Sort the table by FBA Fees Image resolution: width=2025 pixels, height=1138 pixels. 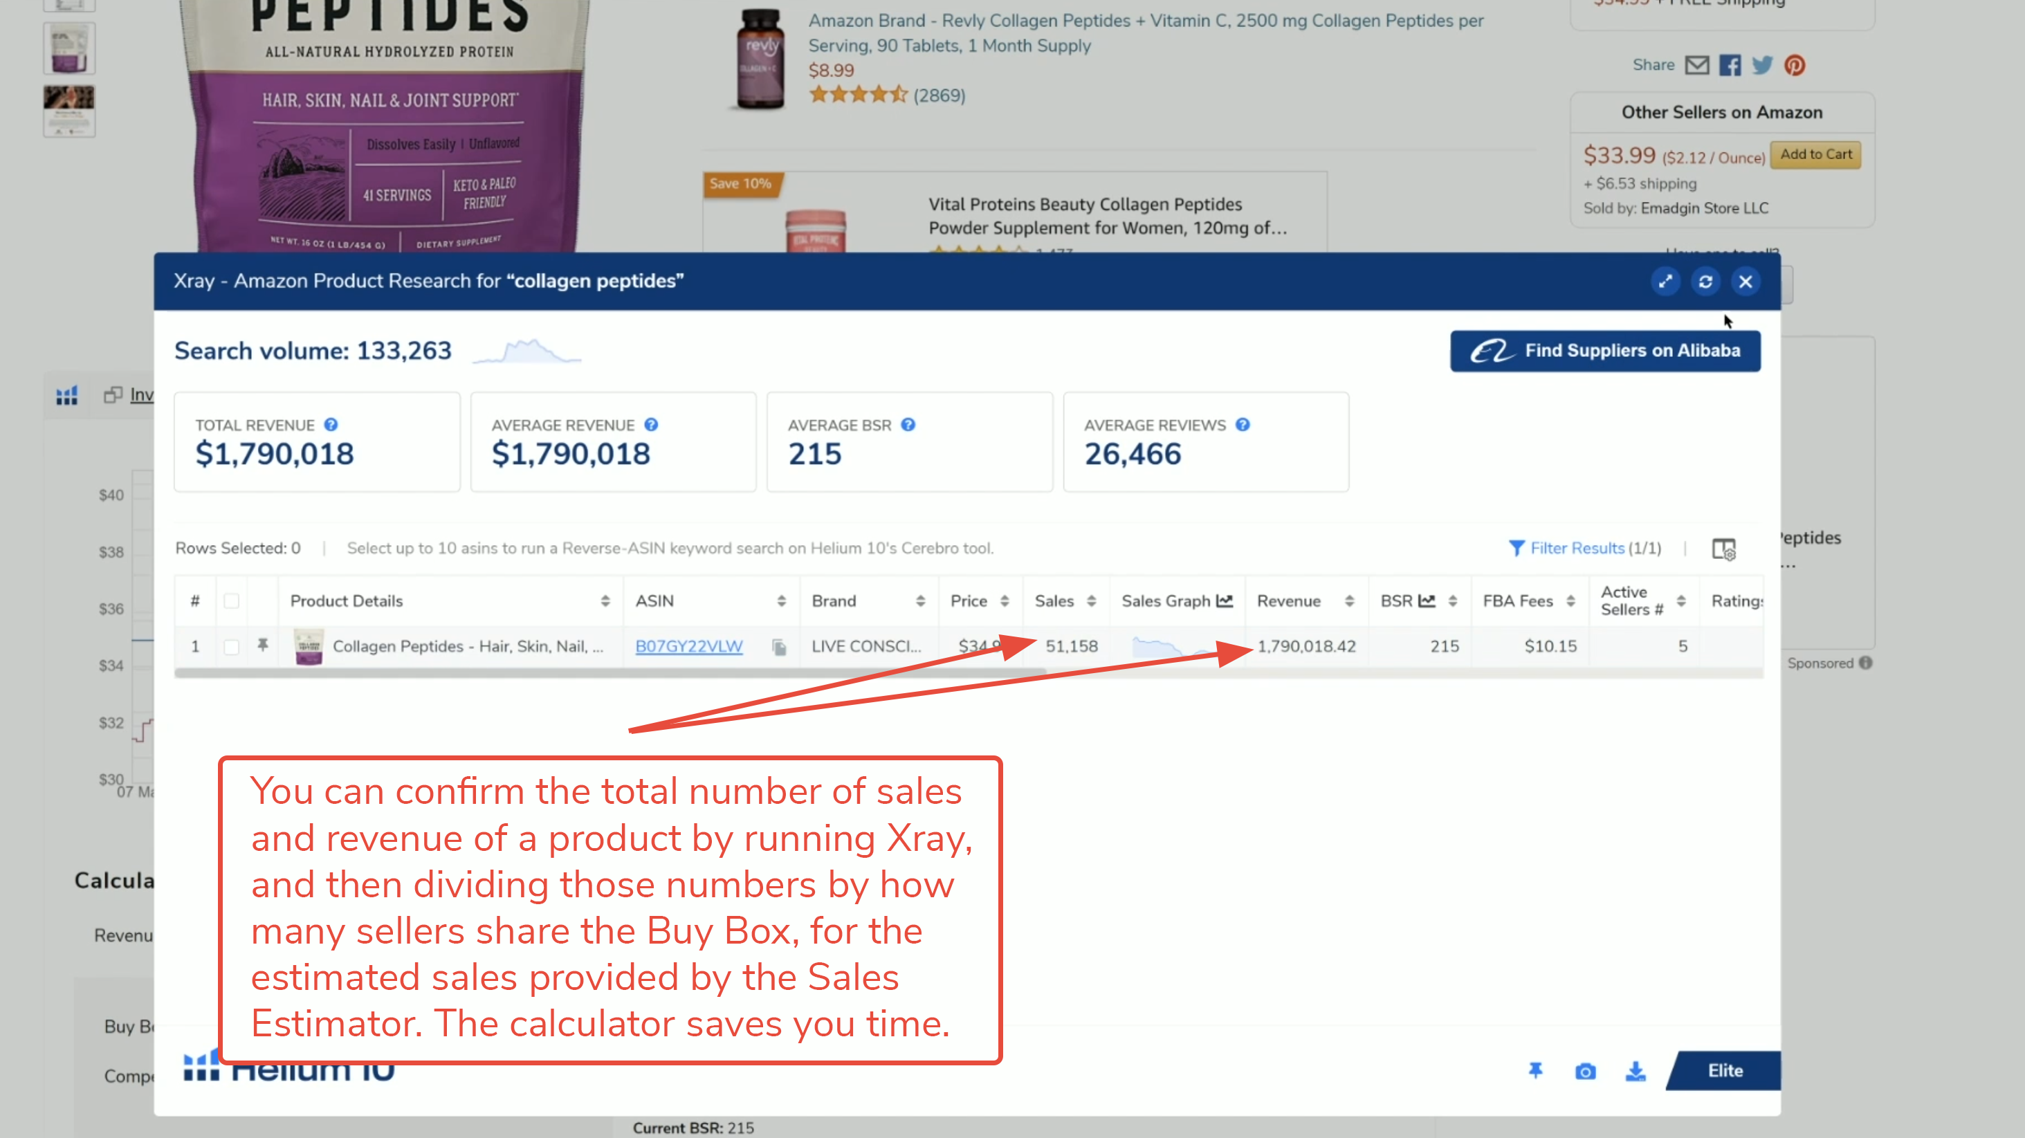pyautogui.click(x=1570, y=601)
